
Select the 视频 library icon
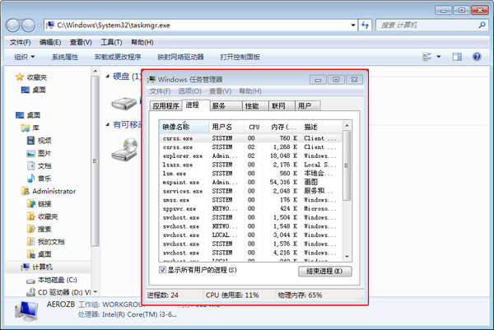pos(30,141)
